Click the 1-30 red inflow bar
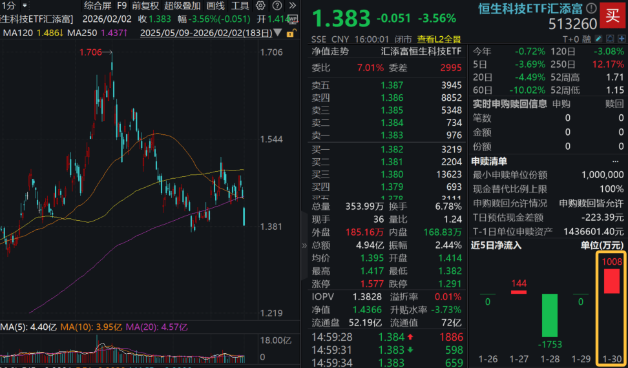This screenshot has height=368, width=628. 611,281
